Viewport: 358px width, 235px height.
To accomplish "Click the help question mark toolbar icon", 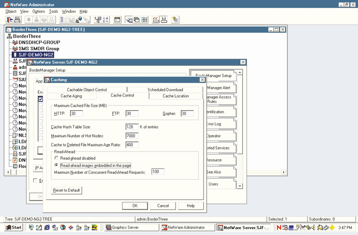I will (175, 20).
